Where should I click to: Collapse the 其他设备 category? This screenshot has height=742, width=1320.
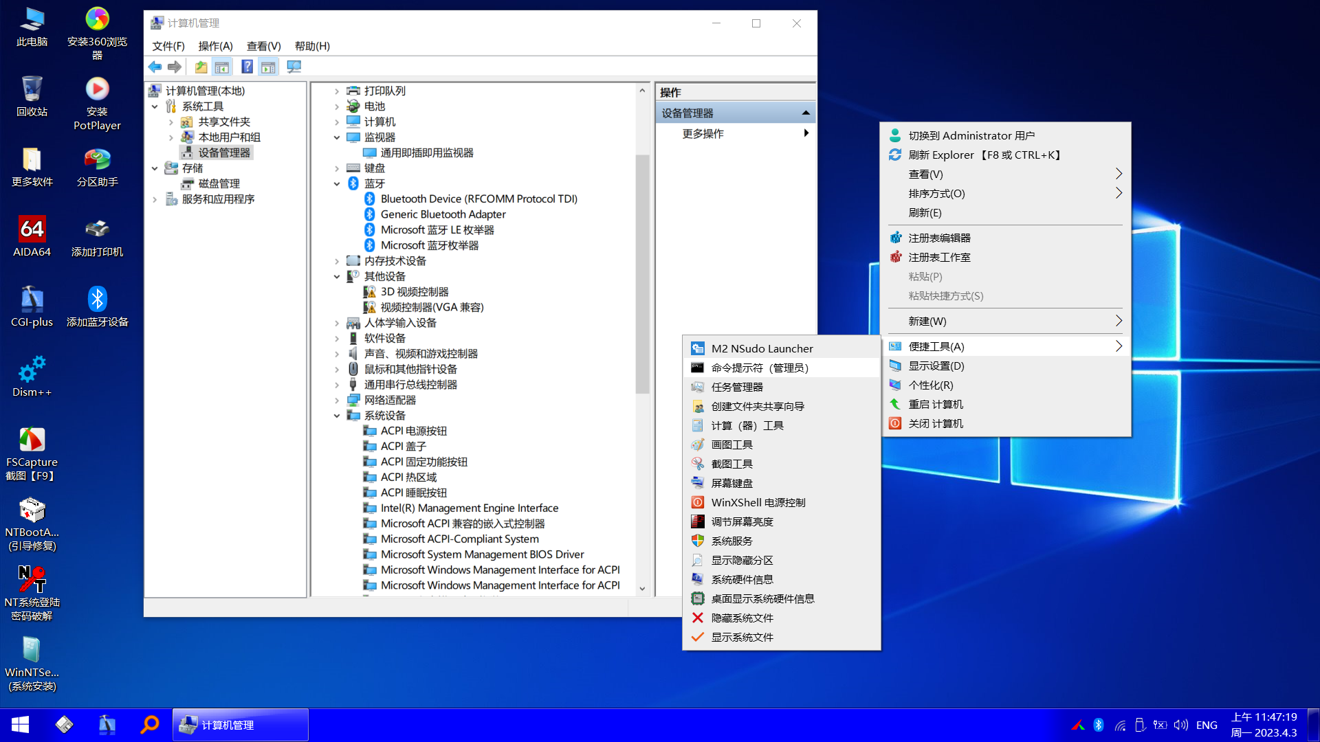pyautogui.click(x=337, y=276)
